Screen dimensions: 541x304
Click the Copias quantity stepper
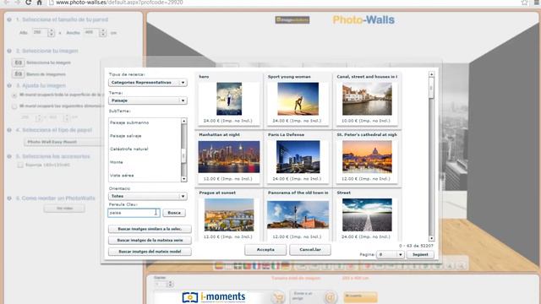pos(169,284)
